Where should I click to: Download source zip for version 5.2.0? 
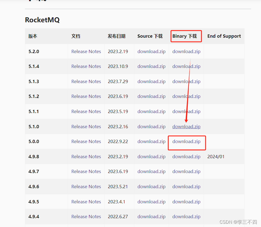tap(151, 51)
